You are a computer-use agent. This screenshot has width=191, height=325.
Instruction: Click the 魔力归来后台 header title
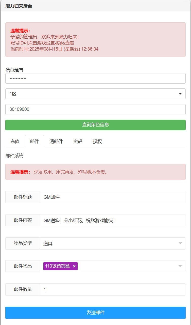(x=19, y=6)
